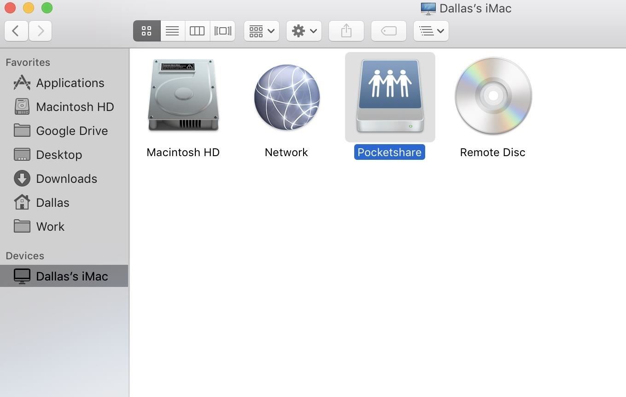The height and width of the screenshot is (397, 626).
Task: Click the iMac monitor icon in sidebar
Action: pyautogui.click(x=22, y=276)
